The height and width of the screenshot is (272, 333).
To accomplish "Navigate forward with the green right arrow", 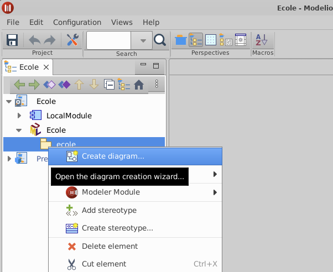I will pos(34,85).
